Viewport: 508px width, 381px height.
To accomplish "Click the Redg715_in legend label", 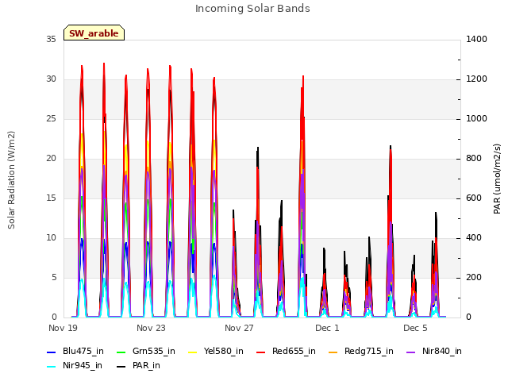I will click(x=369, y=351).
